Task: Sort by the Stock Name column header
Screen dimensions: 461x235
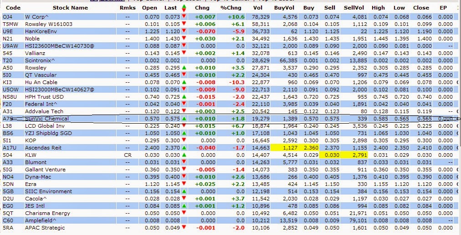Action: (x=70, y=8)
